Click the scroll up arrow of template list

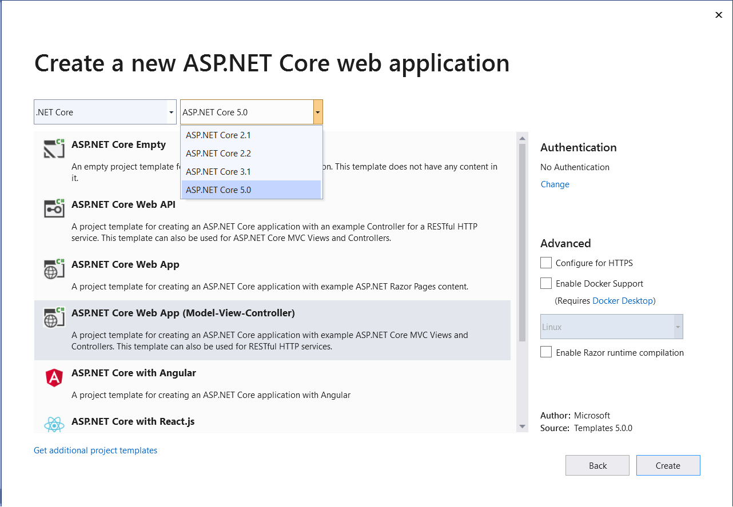tap(522, 138)
